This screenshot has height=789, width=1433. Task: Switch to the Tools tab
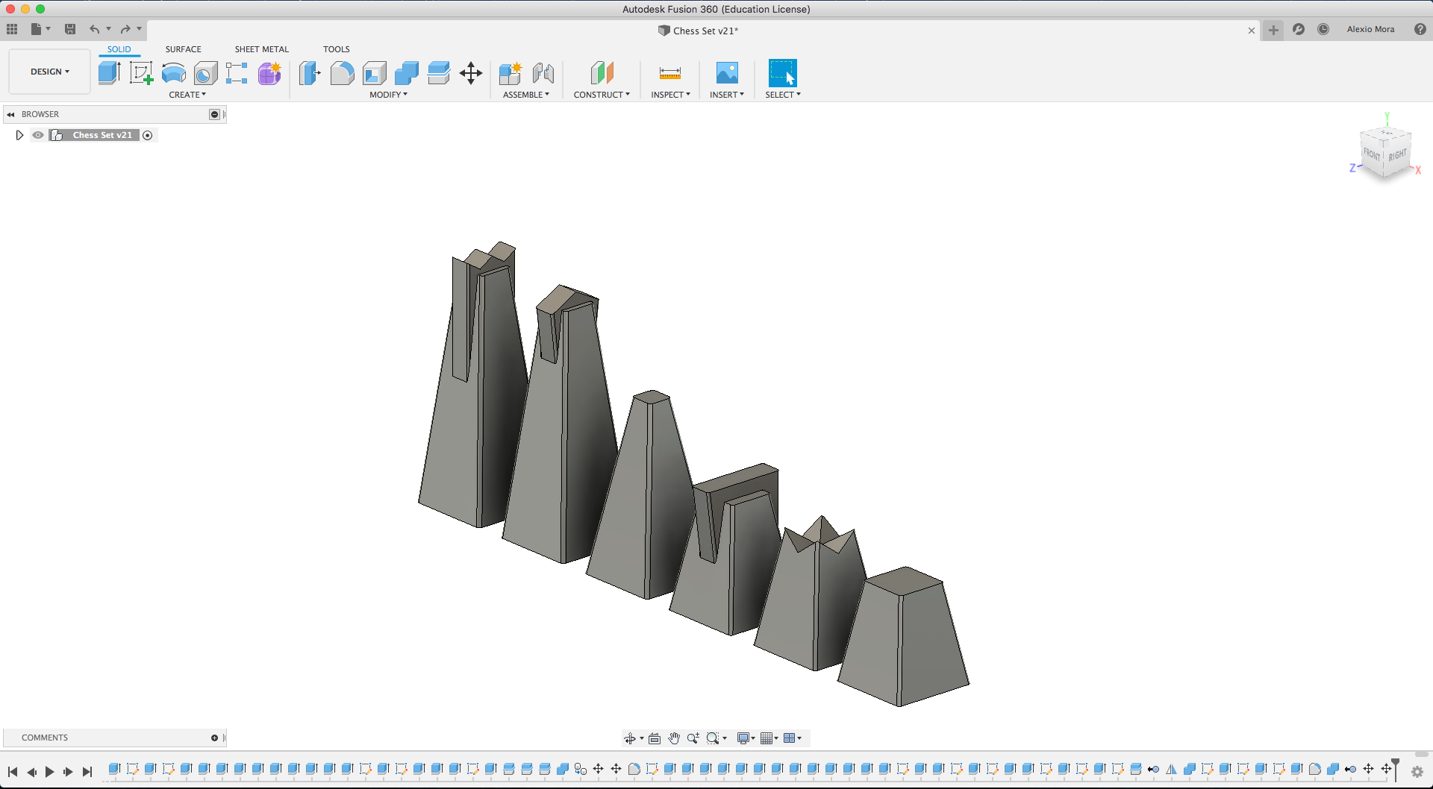pyautogui.click(x=337, y=49)
